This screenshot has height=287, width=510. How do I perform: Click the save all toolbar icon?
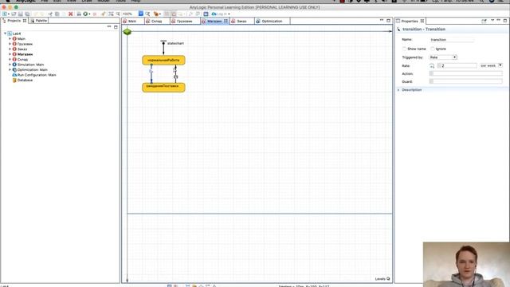coord(27,14)
